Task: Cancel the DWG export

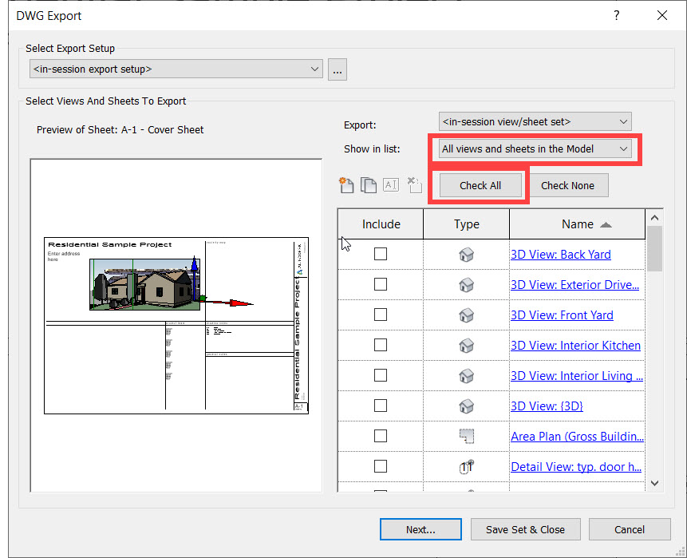Action: pyautogui.click(x=630, y=529)
